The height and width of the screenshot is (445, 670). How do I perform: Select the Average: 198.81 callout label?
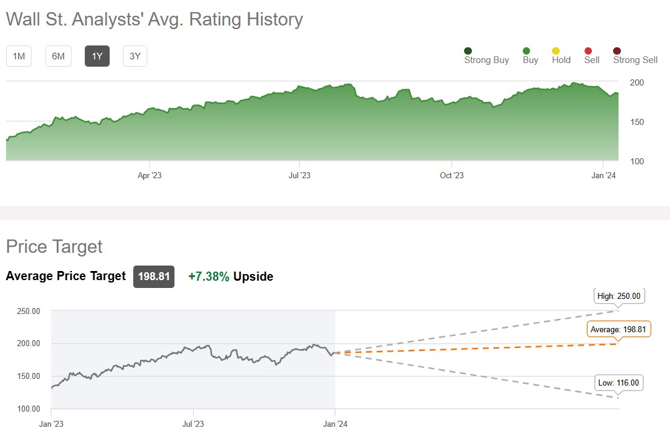619,329
